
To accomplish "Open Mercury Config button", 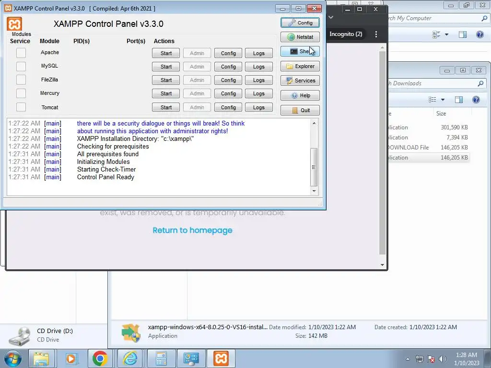I will [x=228, y=93].
